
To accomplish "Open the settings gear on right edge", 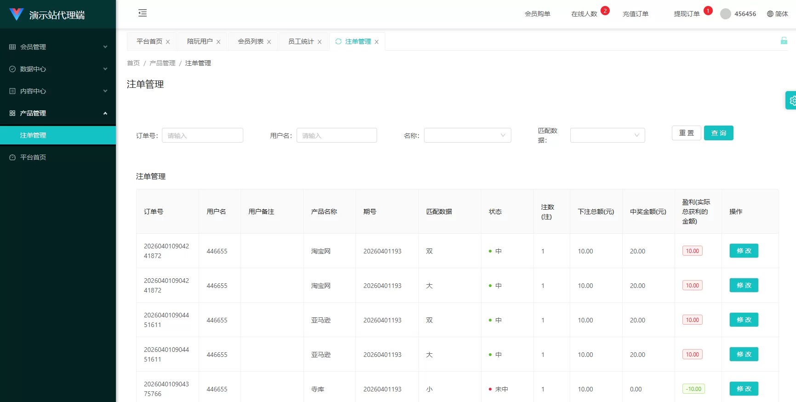I will point(792,100).
